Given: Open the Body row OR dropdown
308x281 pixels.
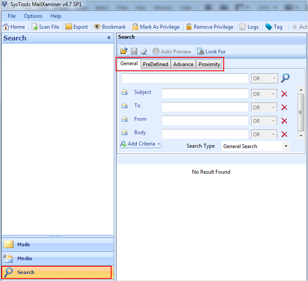Looking at the screenshot, I should point(264,134).
